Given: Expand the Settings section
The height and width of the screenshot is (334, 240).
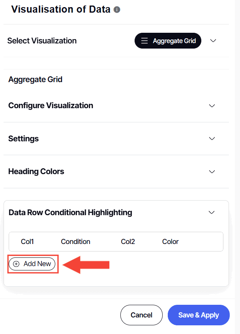Looking at the screenshot, I should click(212, 139).
